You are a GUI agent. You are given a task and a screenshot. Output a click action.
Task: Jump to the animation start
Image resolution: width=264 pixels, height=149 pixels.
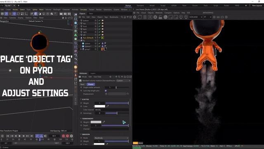click(7, 136)
